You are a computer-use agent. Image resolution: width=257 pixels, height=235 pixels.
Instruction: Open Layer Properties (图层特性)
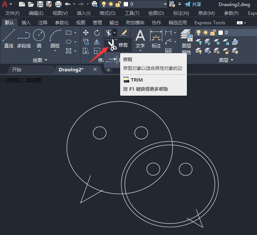(186, 42)
